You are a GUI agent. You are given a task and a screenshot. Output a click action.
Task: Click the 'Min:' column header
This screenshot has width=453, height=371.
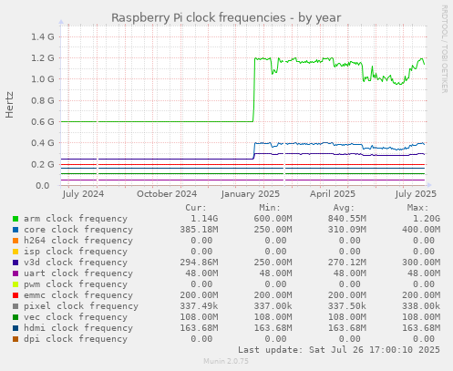click(x=270, y=208)
